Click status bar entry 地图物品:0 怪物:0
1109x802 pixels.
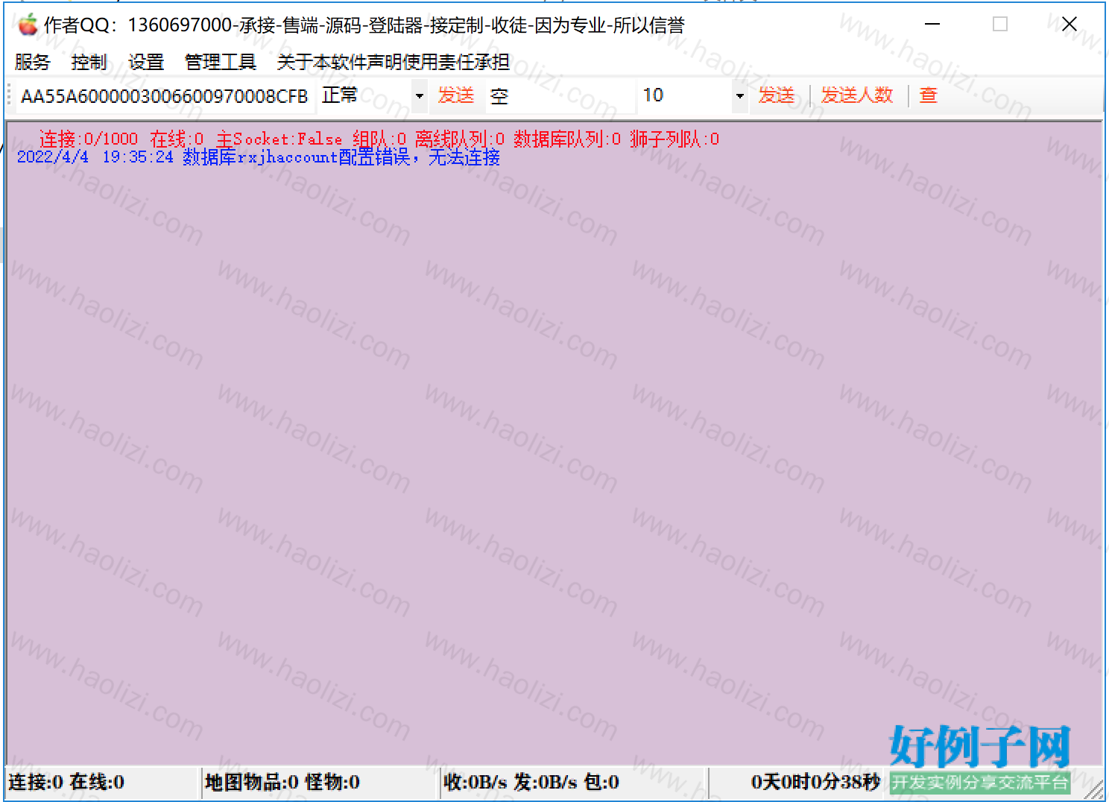(x=282, y=782)
